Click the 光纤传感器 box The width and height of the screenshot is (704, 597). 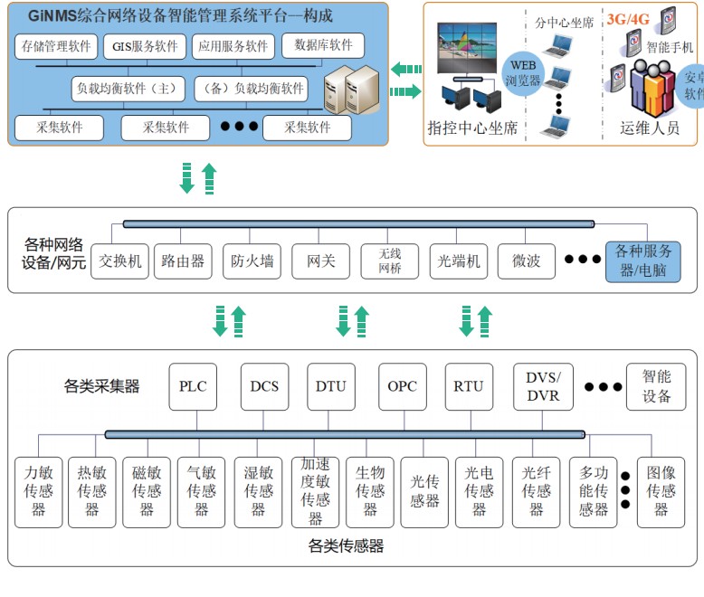[536, 492]
